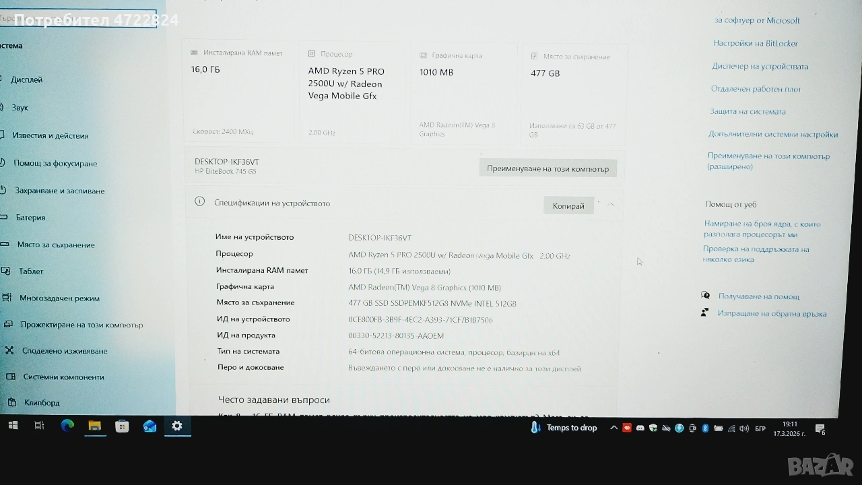Open Място за съхранение in the sidebar
Viewport: 862px width, 485px height.
tap(56, 245)
